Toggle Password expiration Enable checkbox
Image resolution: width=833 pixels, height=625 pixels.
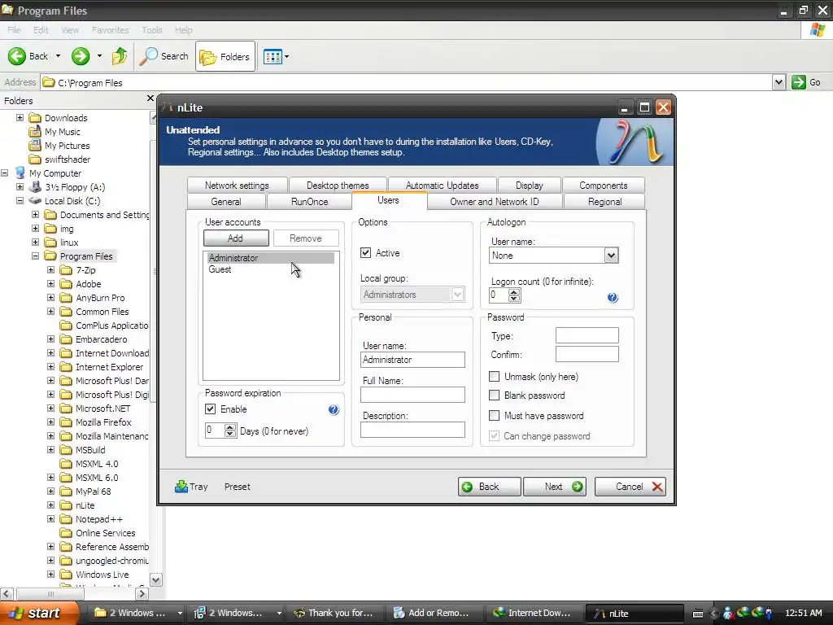(x=211, y=409)
